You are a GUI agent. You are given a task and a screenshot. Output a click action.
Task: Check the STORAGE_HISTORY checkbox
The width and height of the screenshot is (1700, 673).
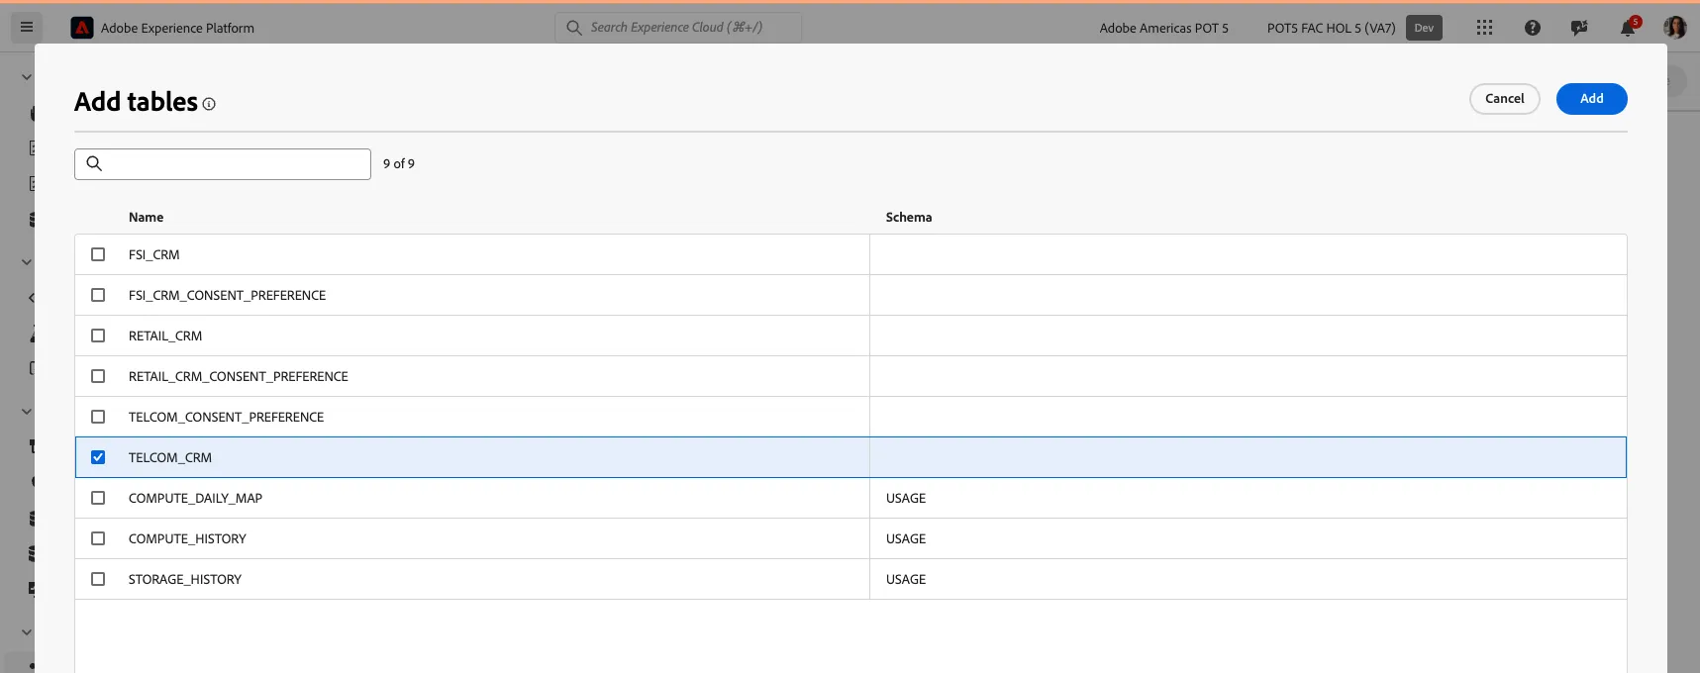[98, 579]
